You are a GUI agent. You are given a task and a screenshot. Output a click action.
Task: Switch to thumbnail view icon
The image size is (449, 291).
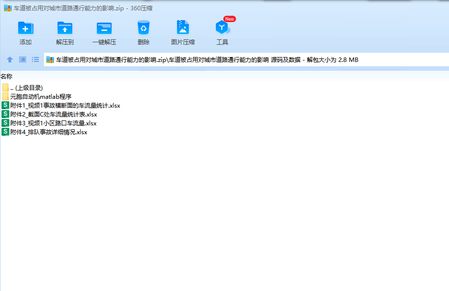[23, 59]
